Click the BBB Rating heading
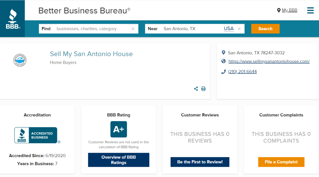 point(119,115)
